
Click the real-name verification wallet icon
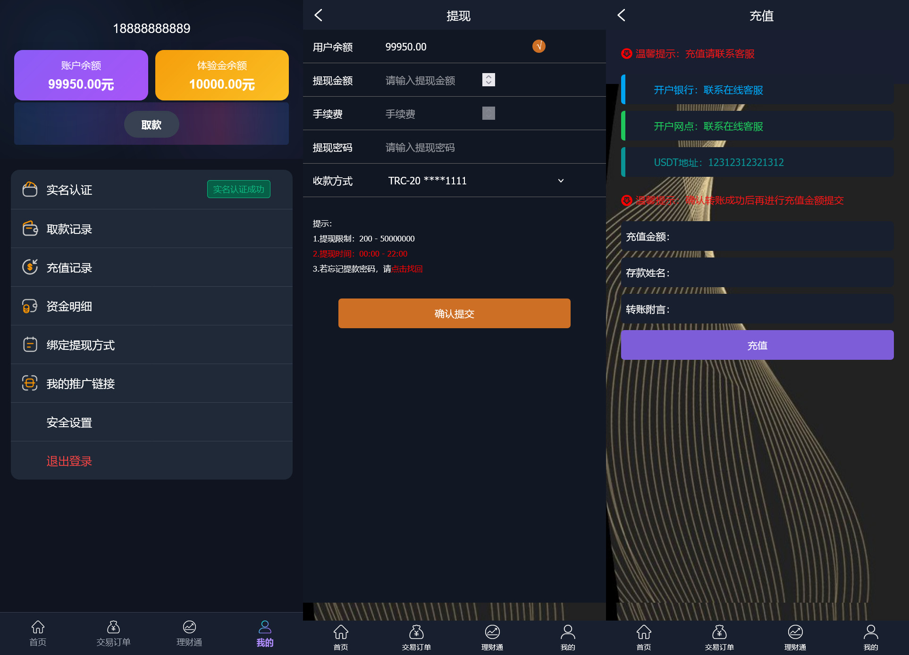pyautogui.click(x=30, y=190)
